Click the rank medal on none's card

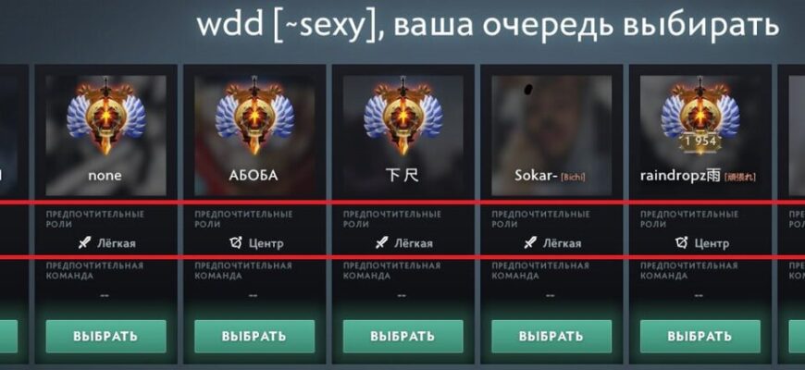point(105,116)
